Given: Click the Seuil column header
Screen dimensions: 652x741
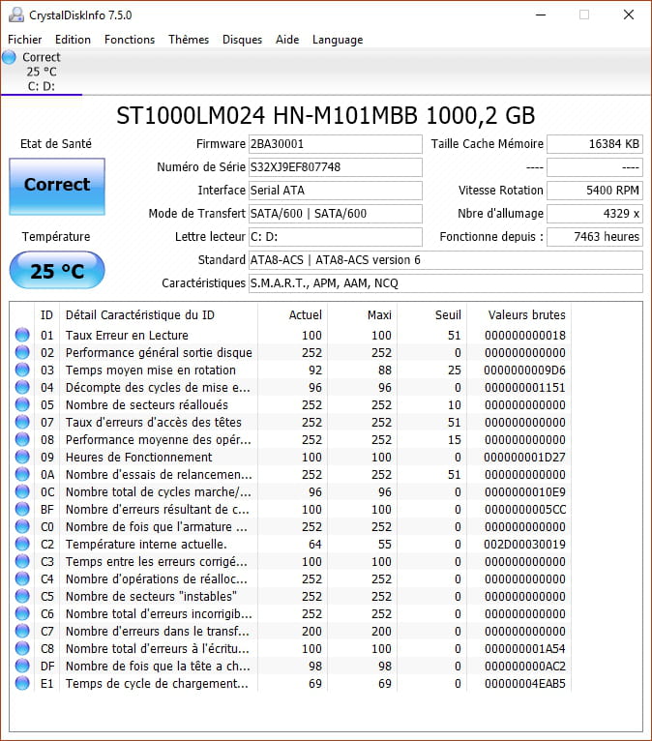Looking at the screenshot, I should 431,314.
